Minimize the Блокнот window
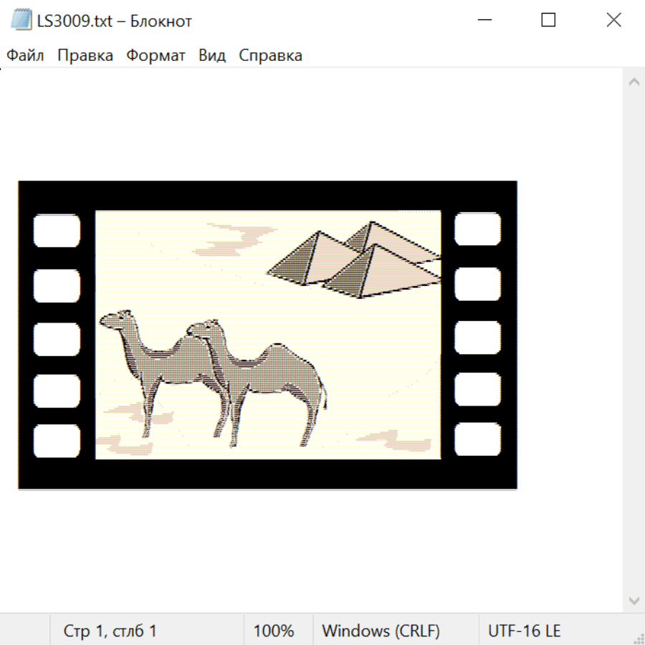The width and height of the screenshot is (645, 645). pyautogui.click(x=485, y=20)
